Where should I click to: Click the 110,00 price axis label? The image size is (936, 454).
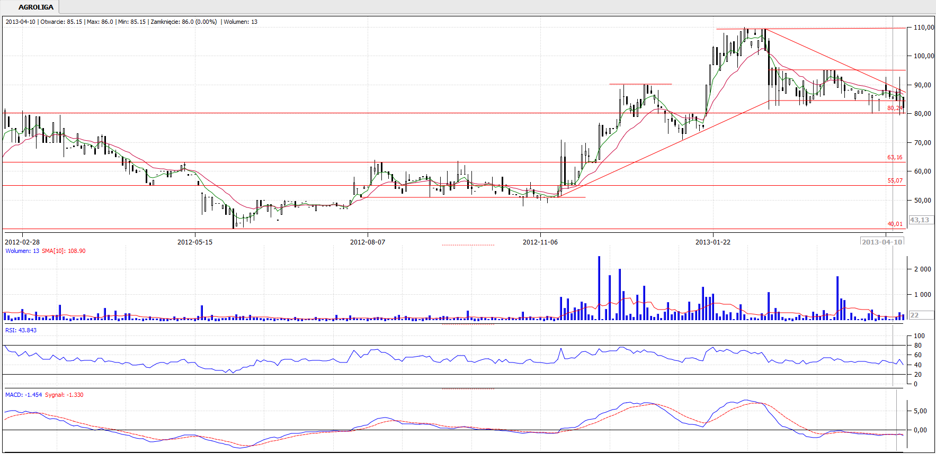tap(923, 28)
